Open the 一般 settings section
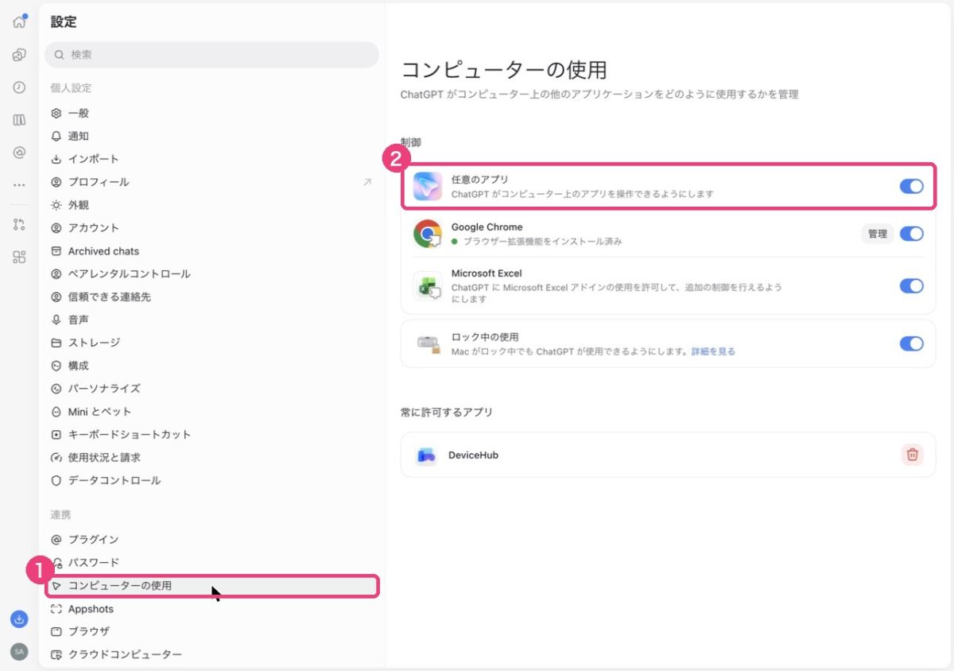 click(x=211, y=113)
